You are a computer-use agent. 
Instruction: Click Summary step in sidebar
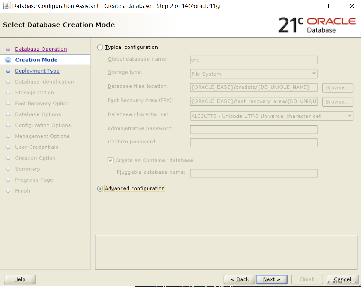pos(28,169)
